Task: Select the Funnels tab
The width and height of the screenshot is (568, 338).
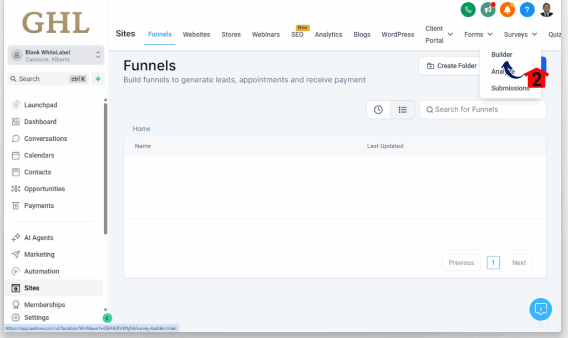Action: pyautogui.click(x=160, y=34)
